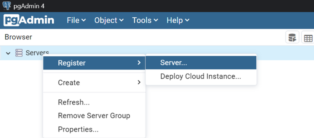Screen dimensions: 314x138
Task: Select Refresh... in the context menu
Action: click(94, 102)
